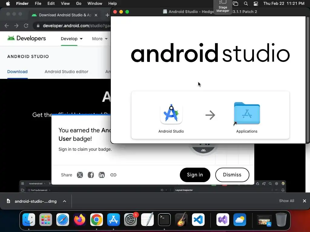
Task: Click Spotlight search icon in menu bar
Action: pos(246,4)
